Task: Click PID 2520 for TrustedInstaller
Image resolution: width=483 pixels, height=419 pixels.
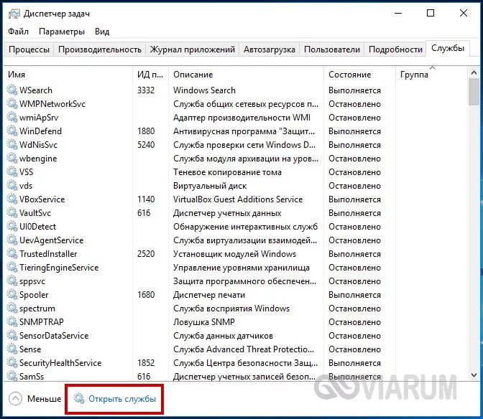Action: pyautogui.click(x=146, y=253)
